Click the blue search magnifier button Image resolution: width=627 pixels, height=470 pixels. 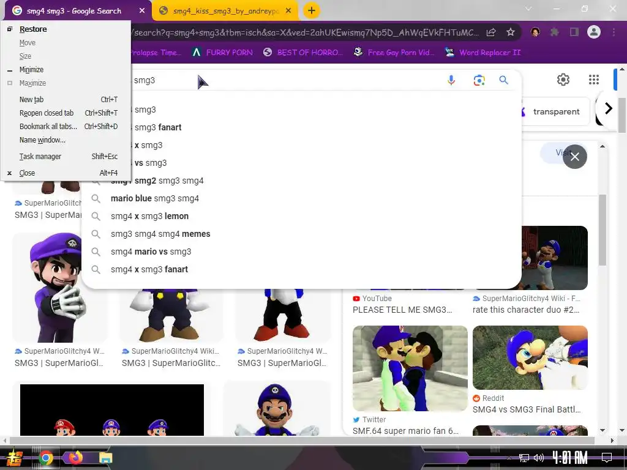click(x=504, y=80)
